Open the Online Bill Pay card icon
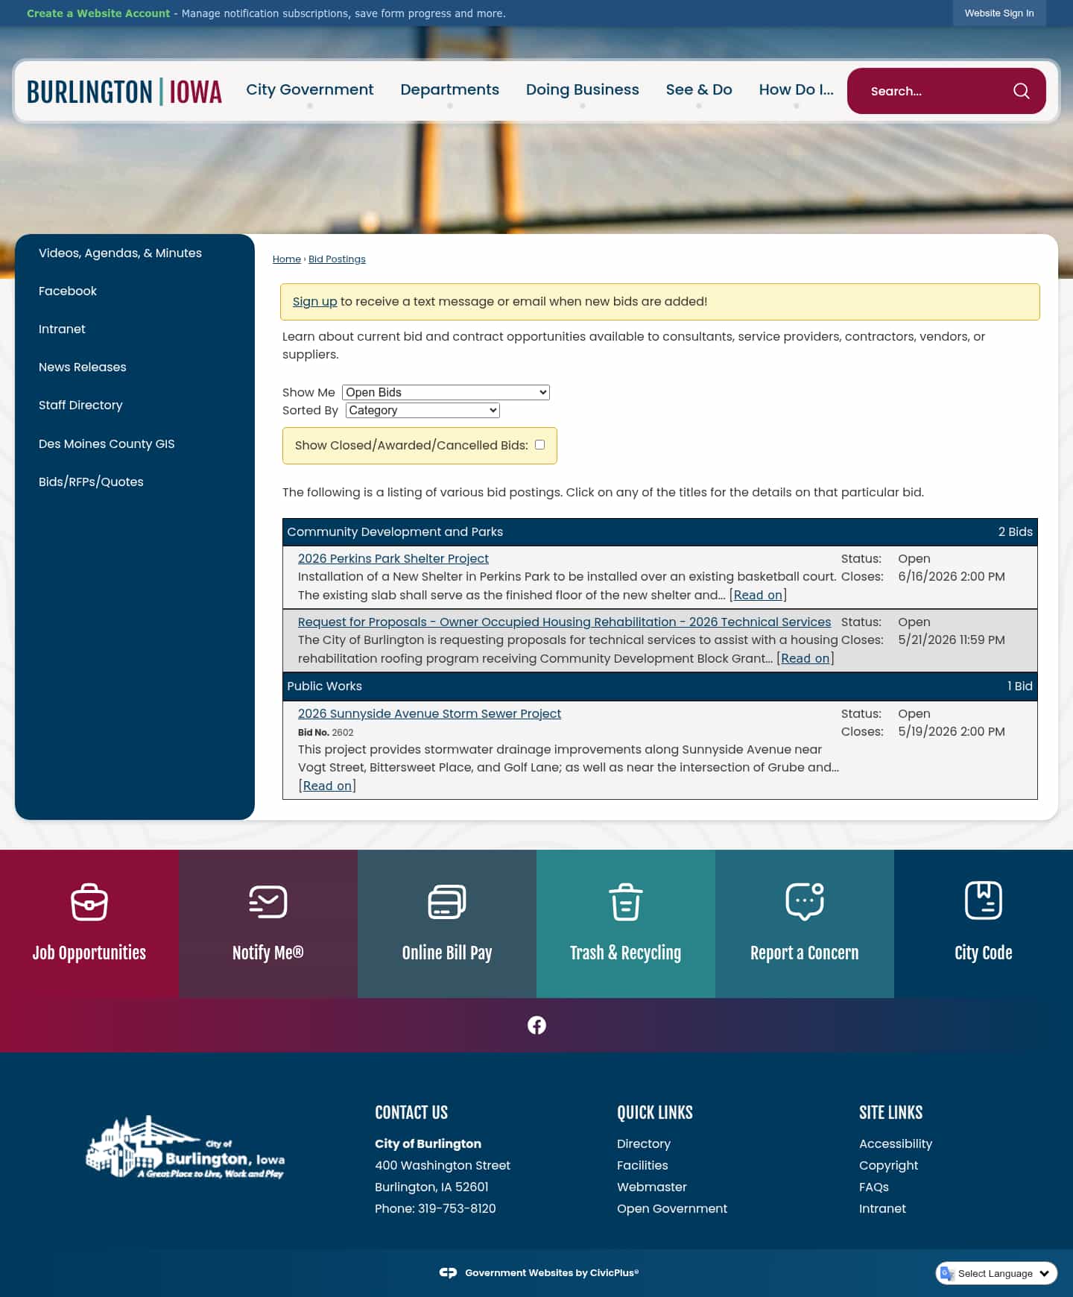1073x1297 pixels. [447, 902]
